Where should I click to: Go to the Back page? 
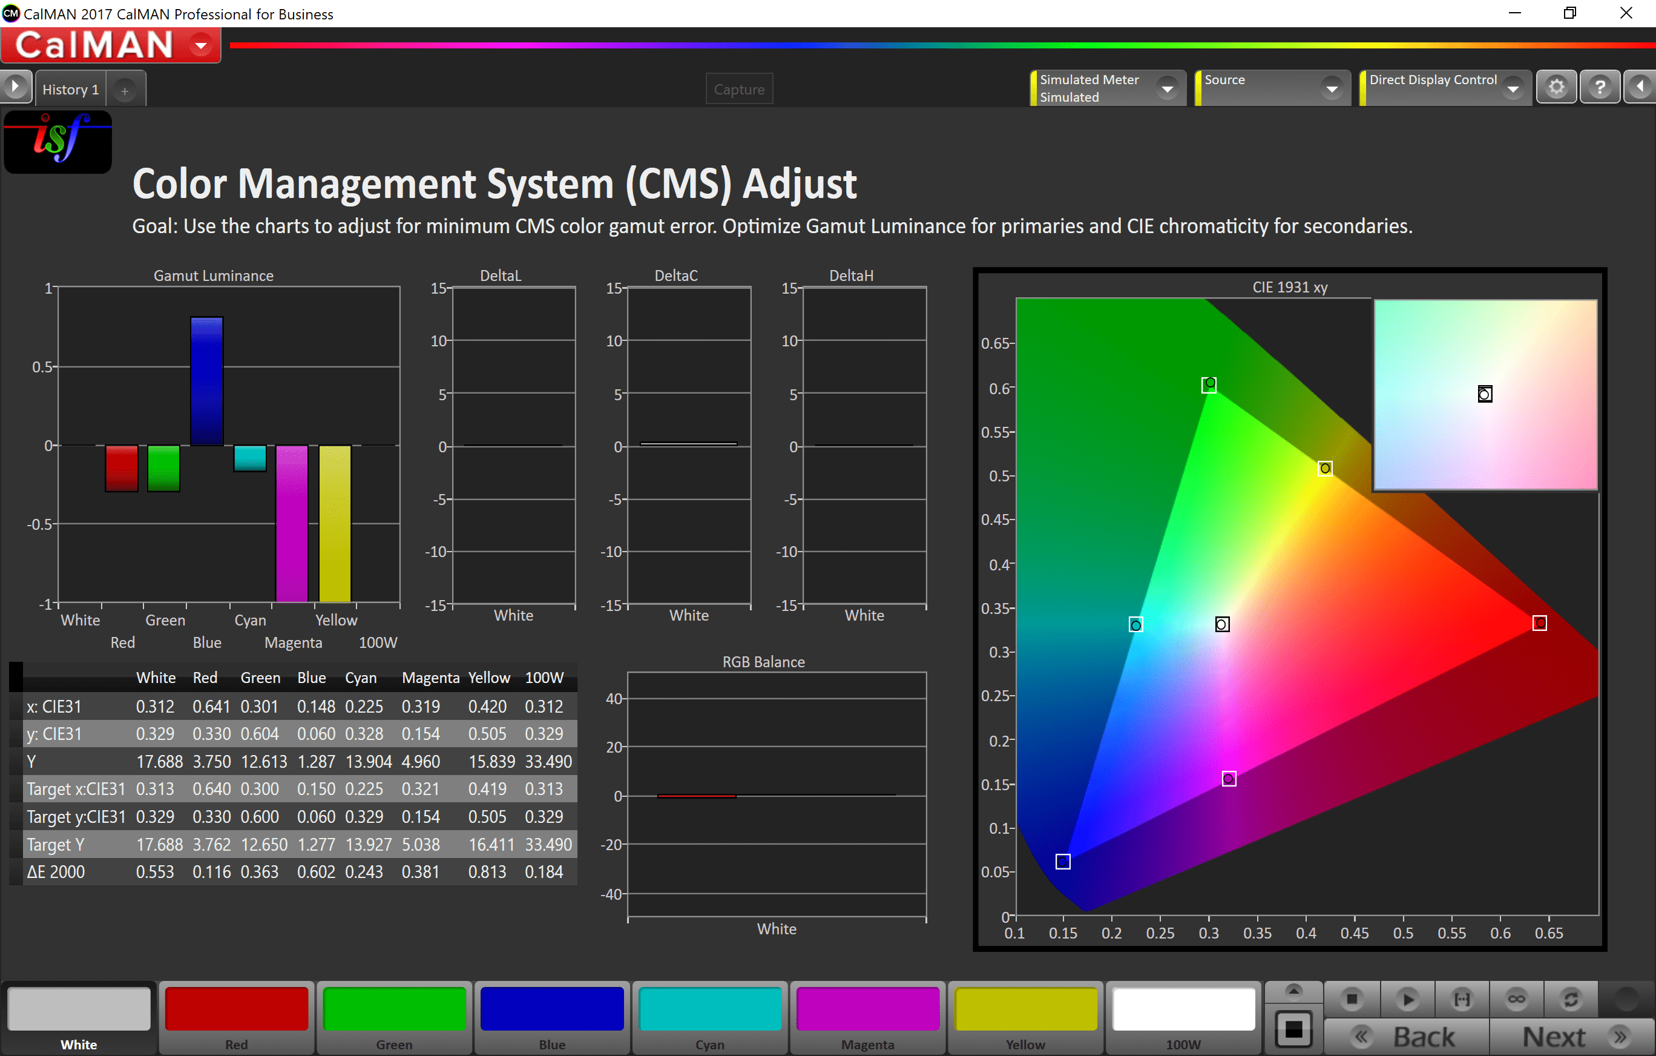tap(1407, 1037)
